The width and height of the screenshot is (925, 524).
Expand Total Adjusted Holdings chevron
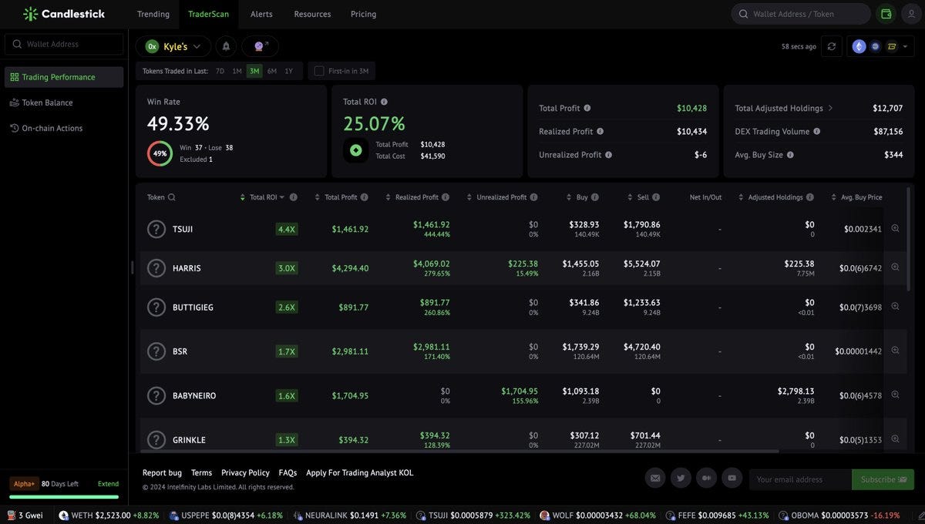pos(830,109)
